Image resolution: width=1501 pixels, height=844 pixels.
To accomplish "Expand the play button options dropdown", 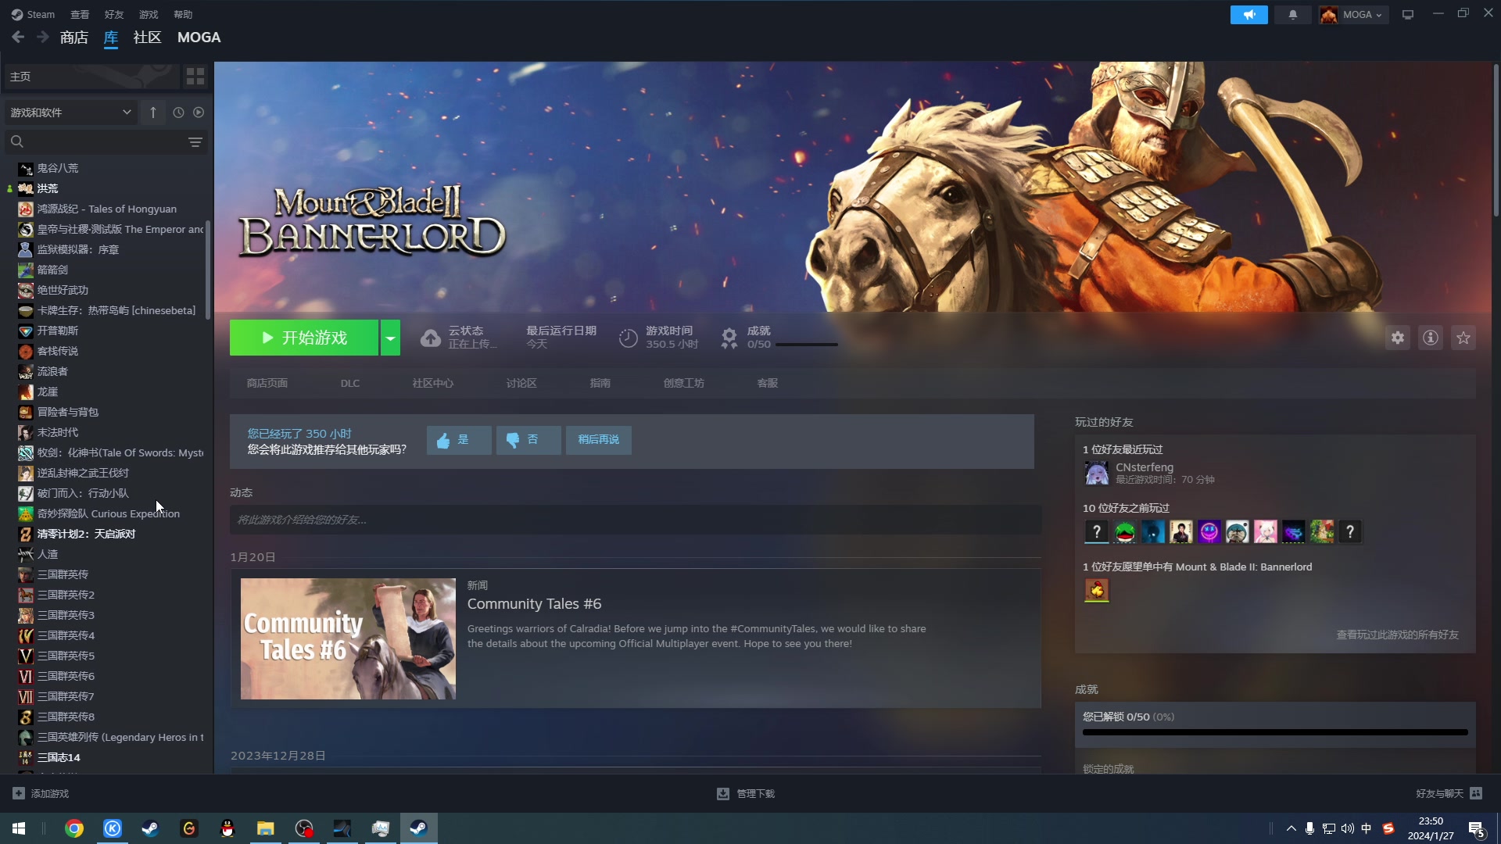I will click(x=390, y=338).
